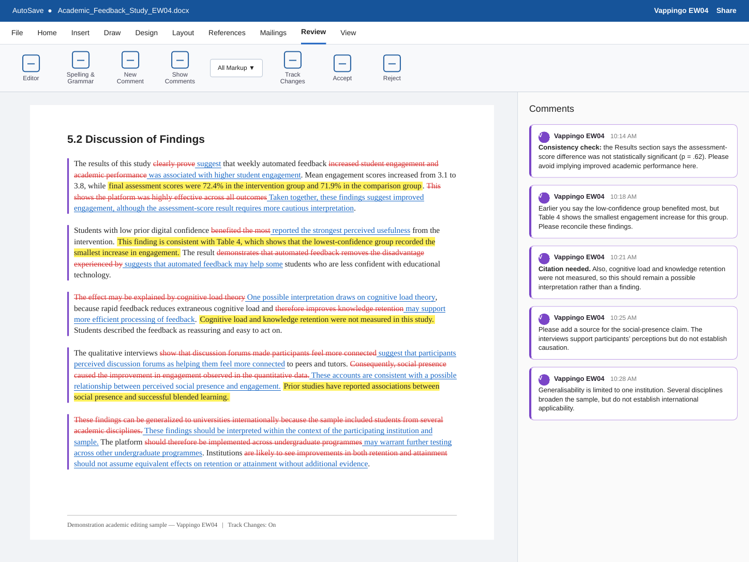
Task: Click the avatar on the 10:25 AM comment
Action: point(544,319)
